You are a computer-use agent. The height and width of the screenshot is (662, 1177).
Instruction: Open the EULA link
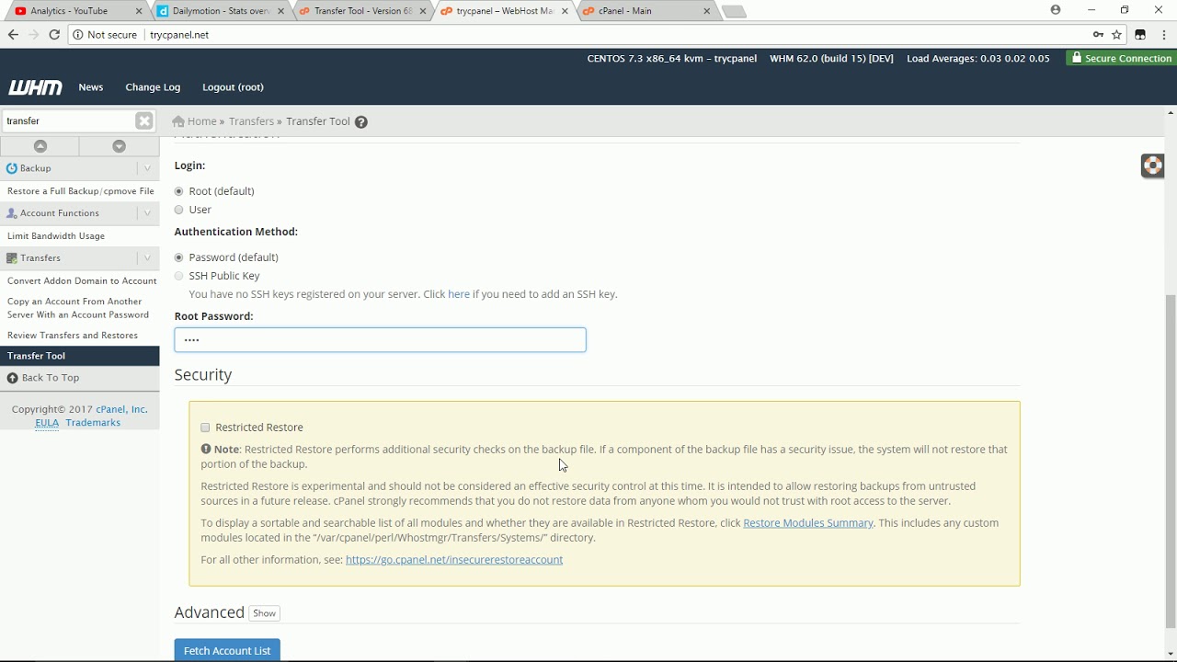tap(47, 423)
